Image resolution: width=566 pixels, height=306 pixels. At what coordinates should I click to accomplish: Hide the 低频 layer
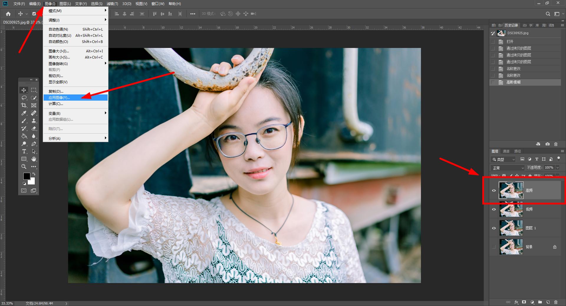tap(494, 209)
